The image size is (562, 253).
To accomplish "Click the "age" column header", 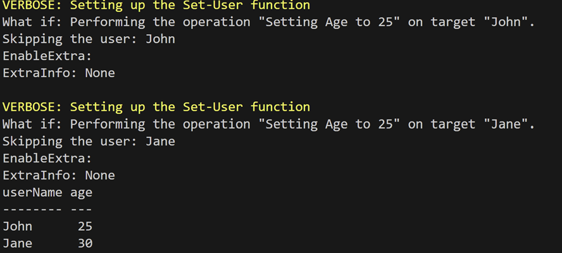I will click(x=82, y=192).
